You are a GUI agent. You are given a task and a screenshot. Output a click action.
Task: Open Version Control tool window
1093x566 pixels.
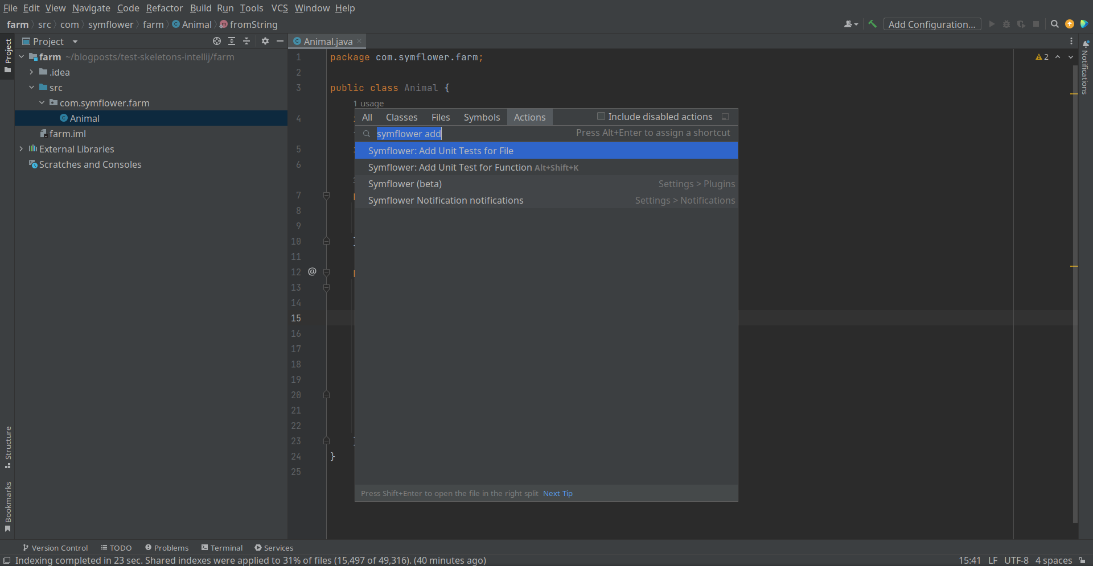pos(55,548)
